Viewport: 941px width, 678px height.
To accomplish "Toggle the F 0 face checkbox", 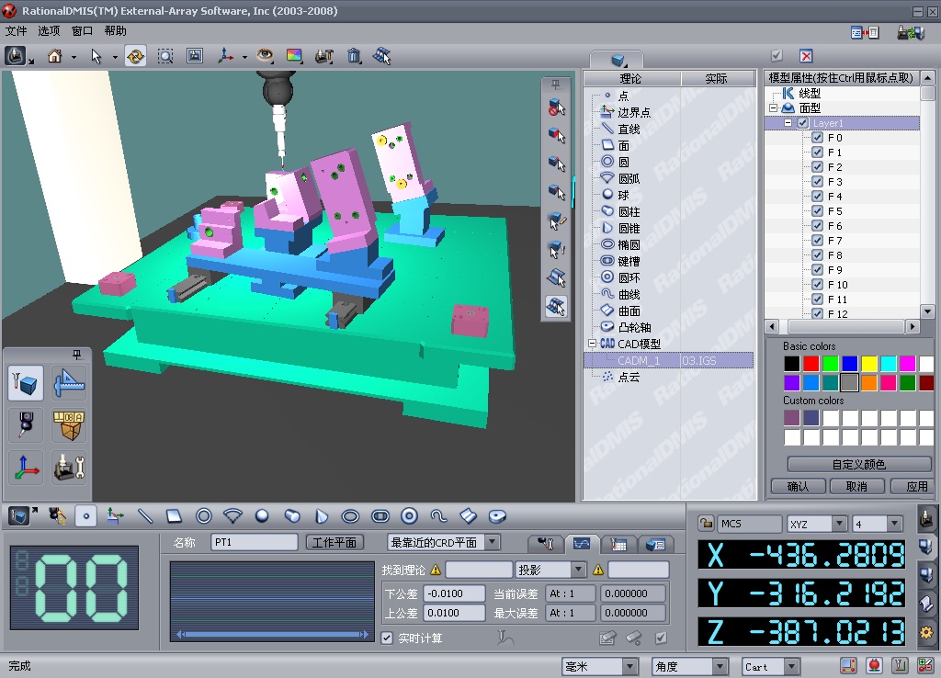I will 817,138.
